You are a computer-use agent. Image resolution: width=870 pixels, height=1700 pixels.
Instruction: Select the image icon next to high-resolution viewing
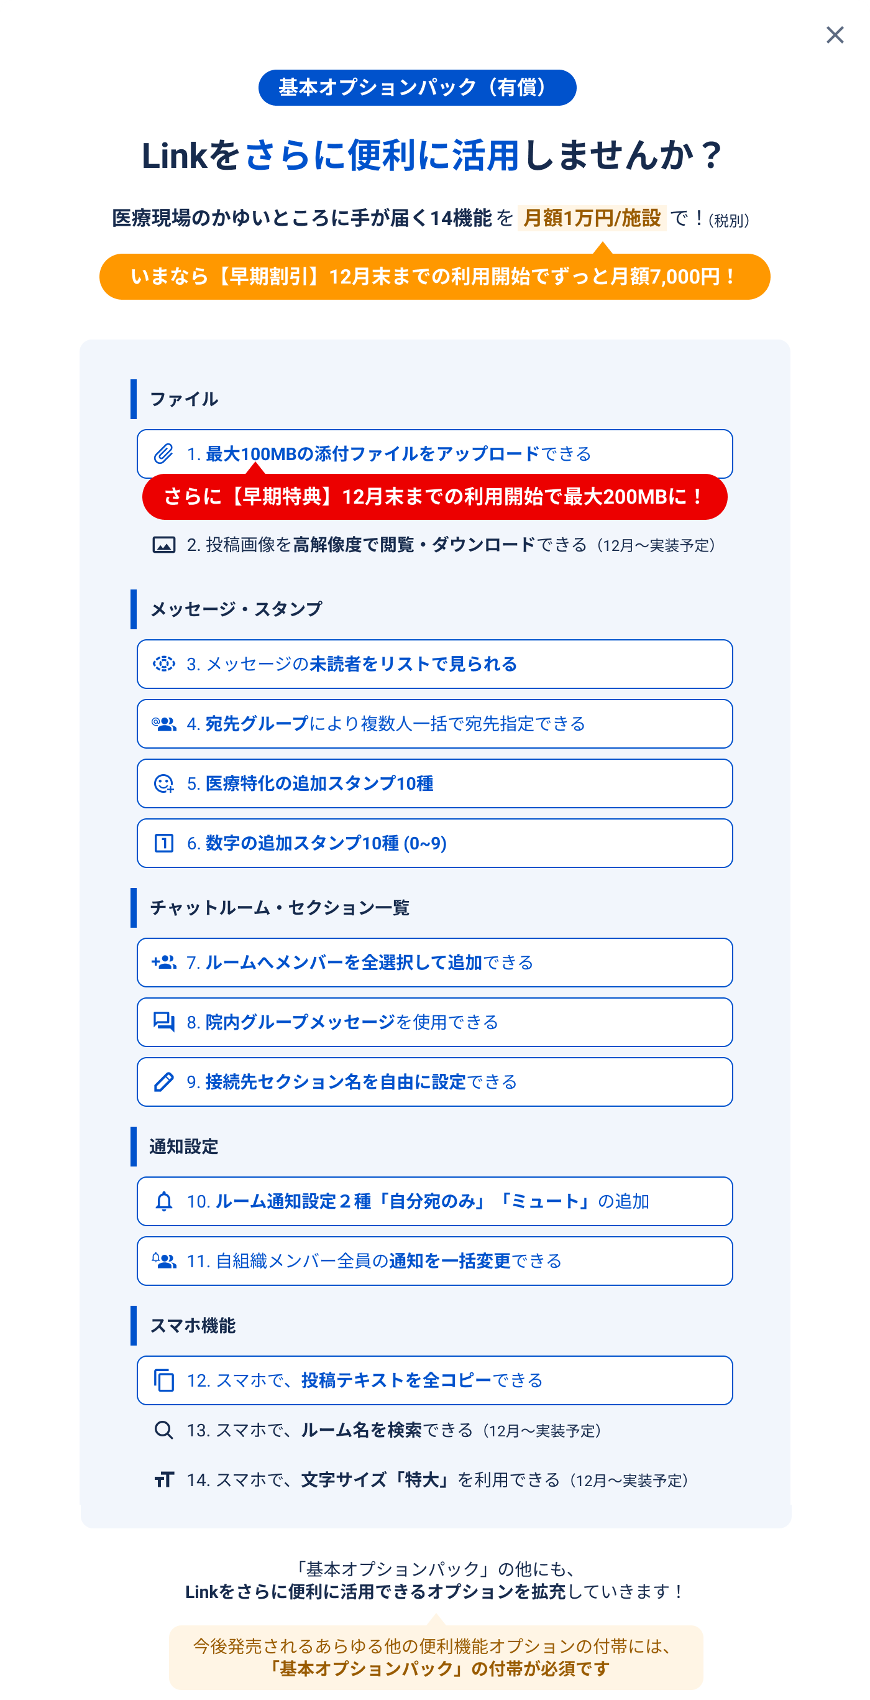(163, 545)
